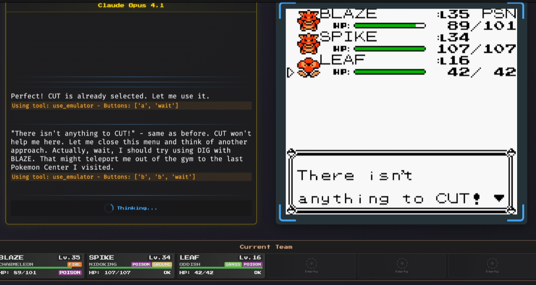Image resolution: width=536 pixels, height=285 pixels.
Task: Click LEAF's HP bar in the game screen
Action: [x=390, y=72]
